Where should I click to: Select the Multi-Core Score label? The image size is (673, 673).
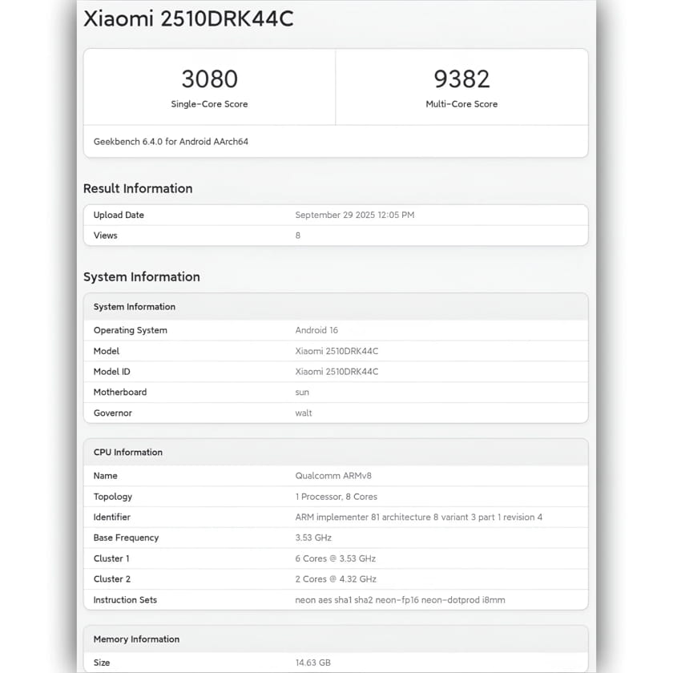coord(461,104)
